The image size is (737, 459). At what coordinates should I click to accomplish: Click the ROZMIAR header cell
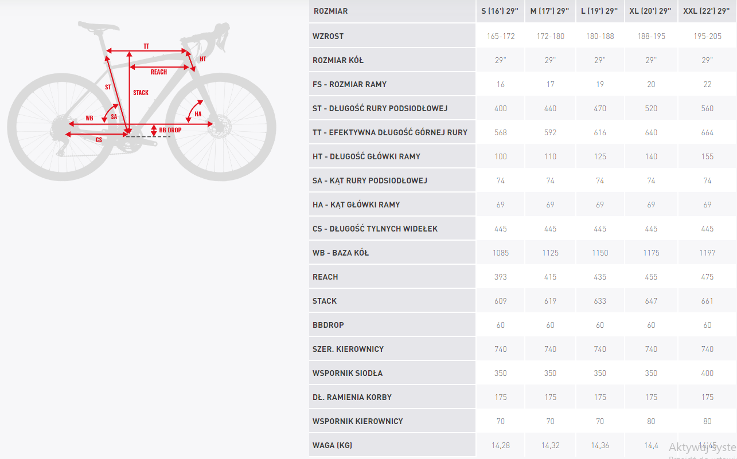click(x=330, y=11)
